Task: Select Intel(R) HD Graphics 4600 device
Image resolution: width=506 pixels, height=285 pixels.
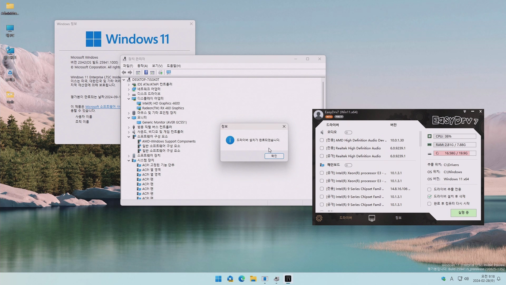Action: pos(161,103)
